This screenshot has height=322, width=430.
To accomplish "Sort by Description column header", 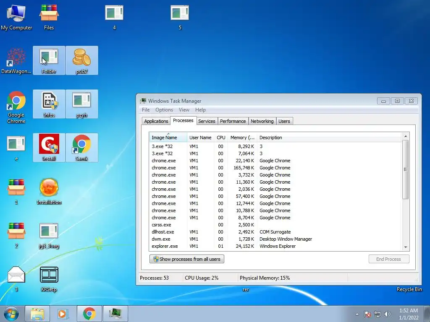I will coord(329,138).
